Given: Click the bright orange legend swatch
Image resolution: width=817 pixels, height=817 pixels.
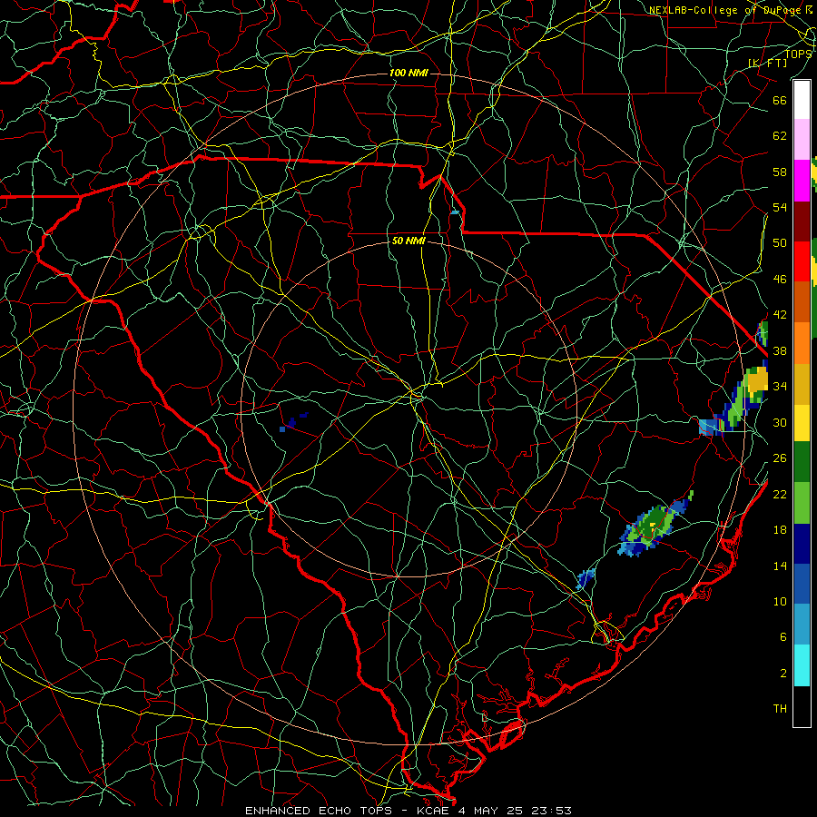Looking at the screenshot, I should (x=802, y=342).
